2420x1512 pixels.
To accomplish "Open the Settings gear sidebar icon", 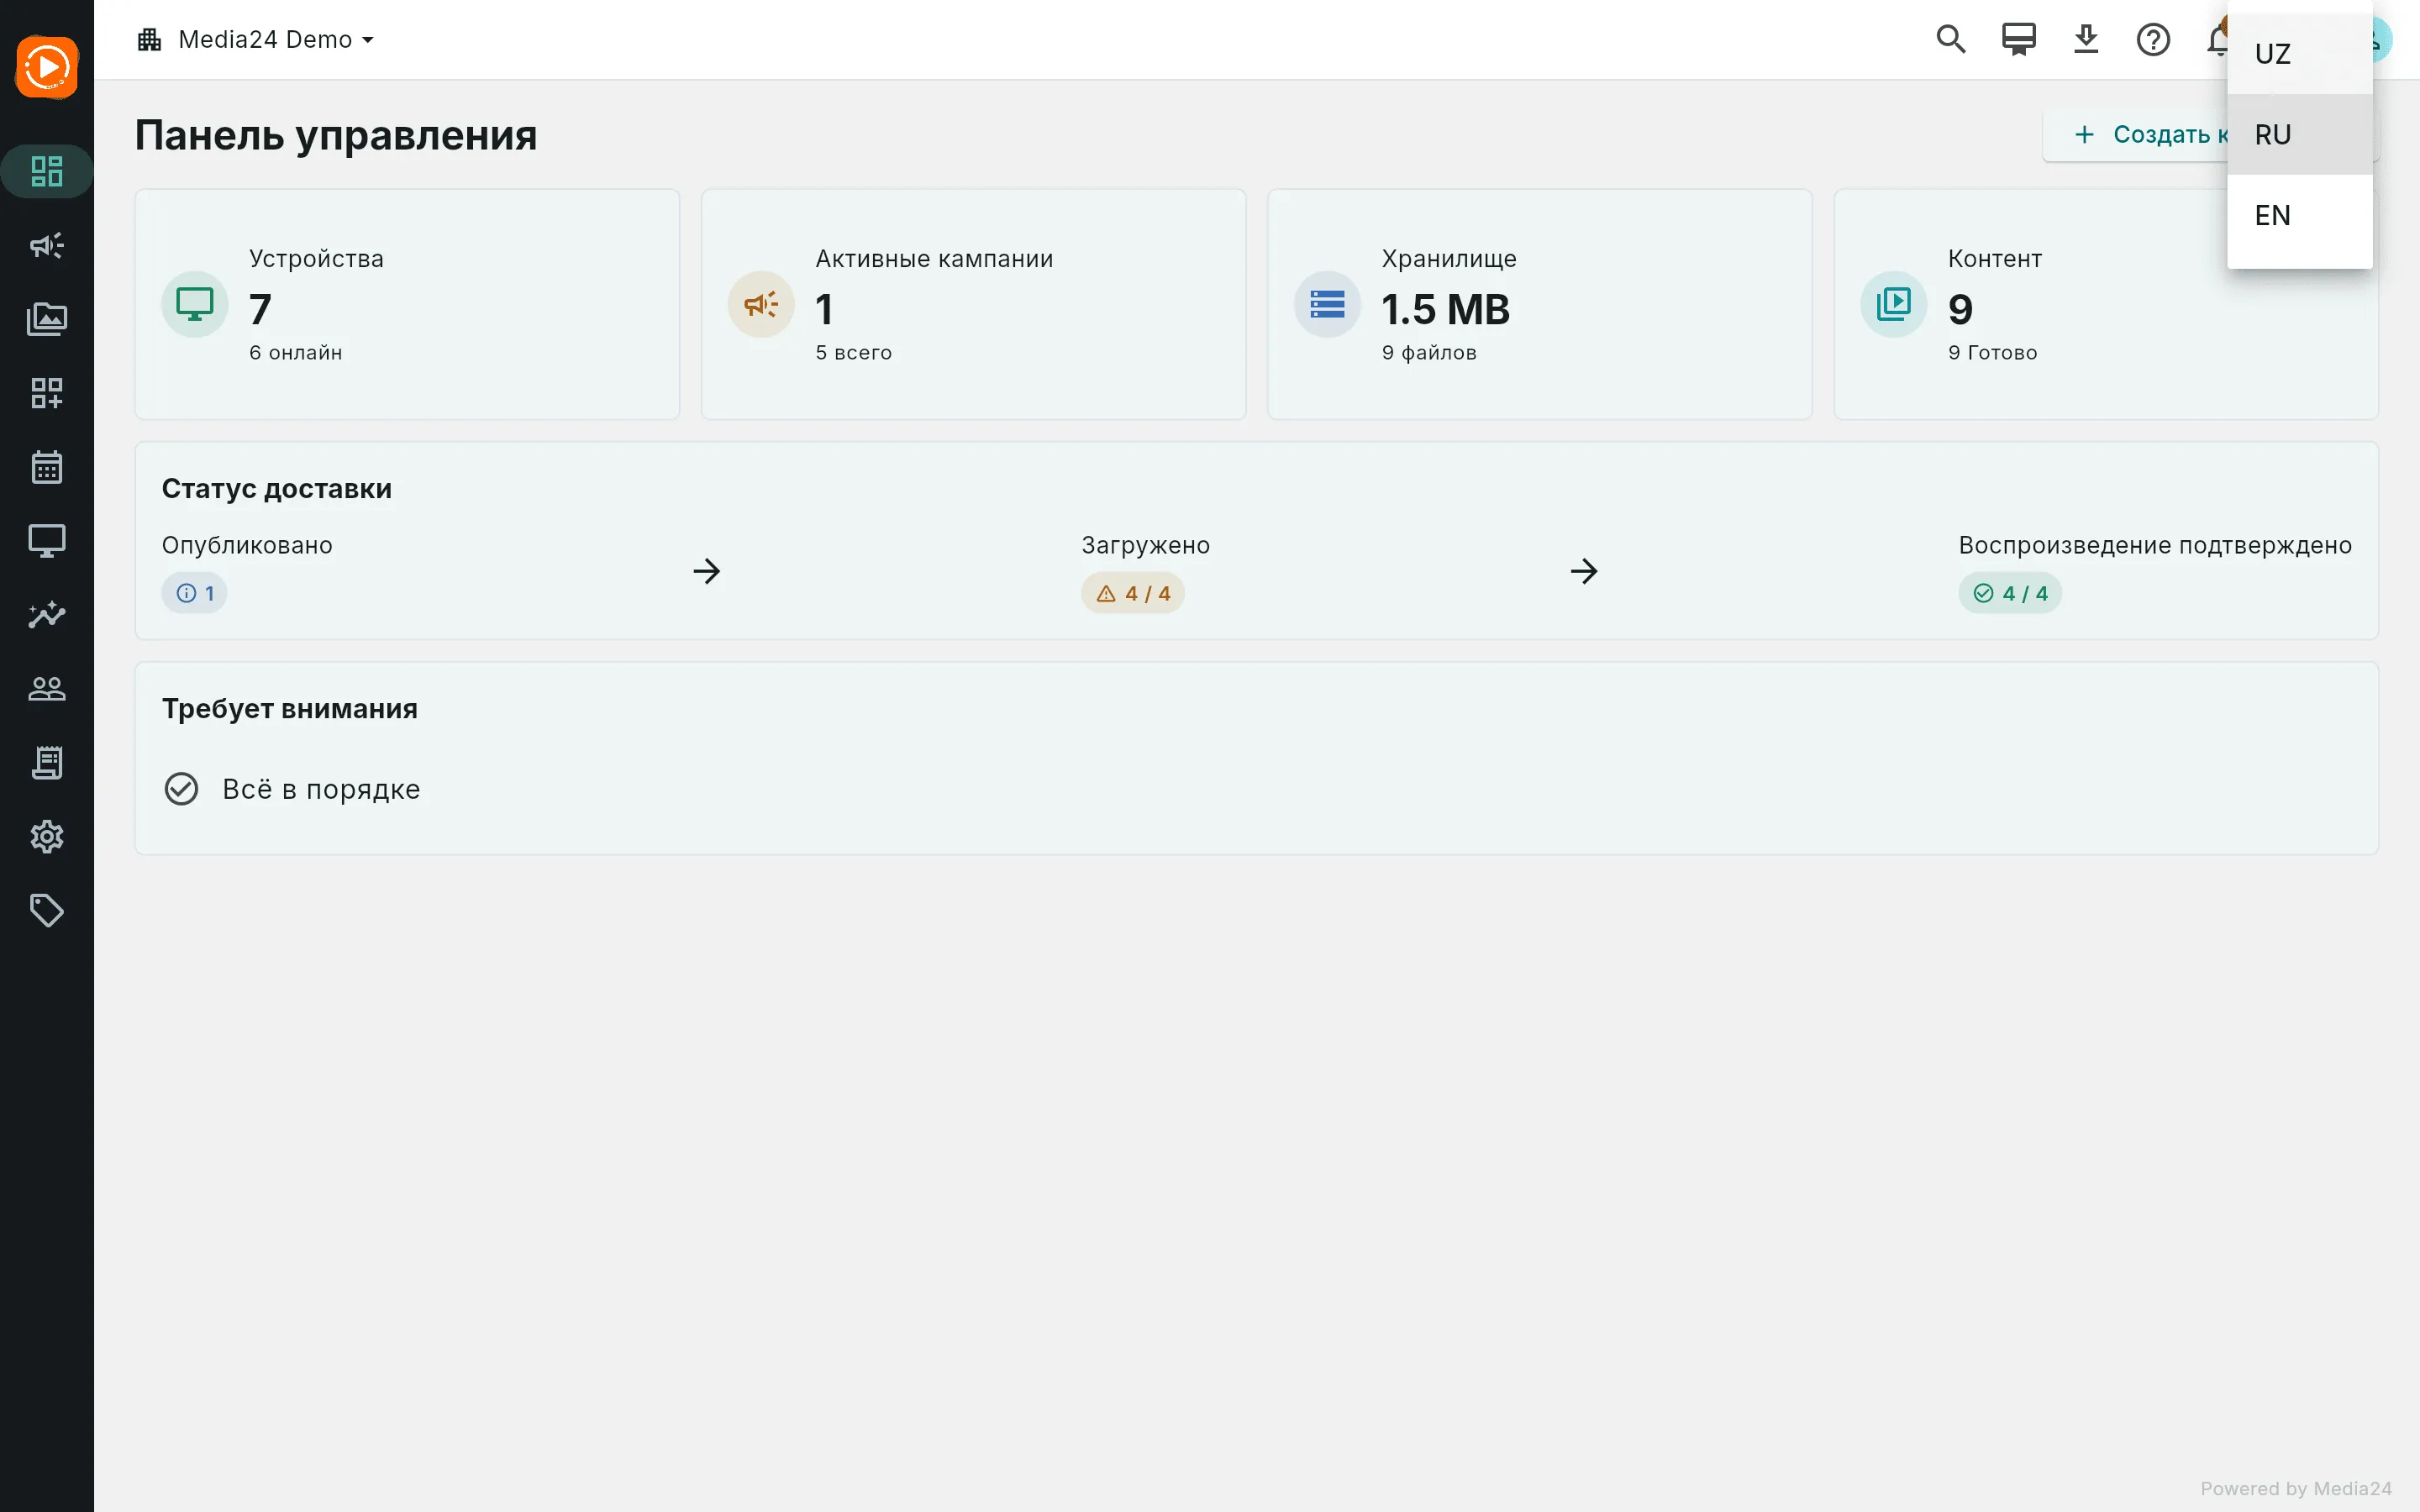I will [47, 836].
